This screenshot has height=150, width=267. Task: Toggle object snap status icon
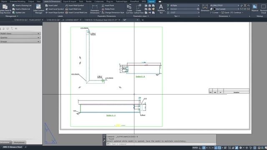click(219, 148)
